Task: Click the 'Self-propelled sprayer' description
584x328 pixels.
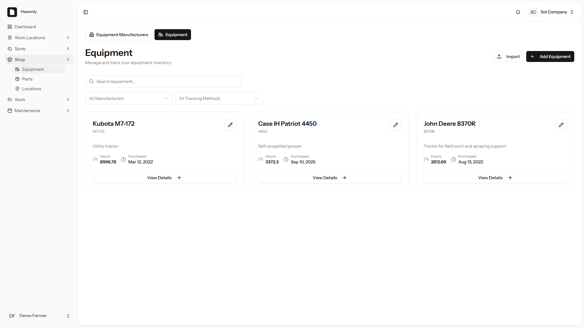Action: point(280,146)
